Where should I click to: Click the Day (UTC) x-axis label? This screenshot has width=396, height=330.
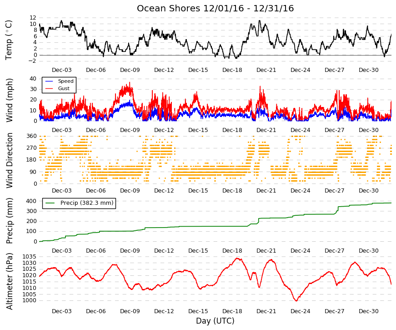[215, 321]
